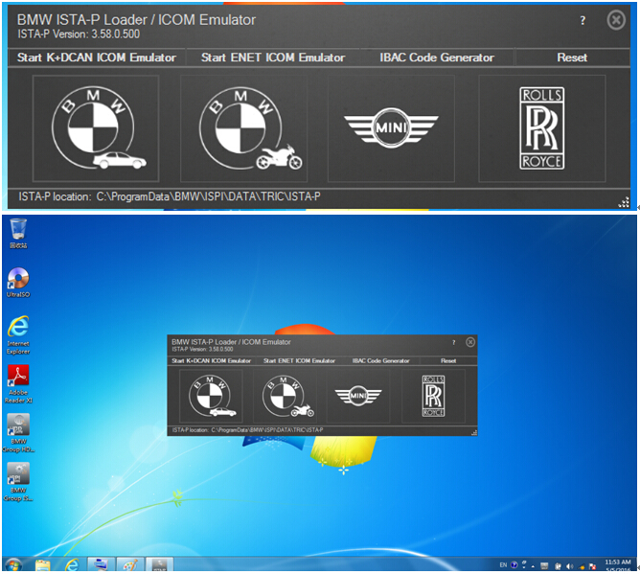Select MINI logo in enlarged top window
This screenshot has width=640, height=574.
(x=391, y=128)
